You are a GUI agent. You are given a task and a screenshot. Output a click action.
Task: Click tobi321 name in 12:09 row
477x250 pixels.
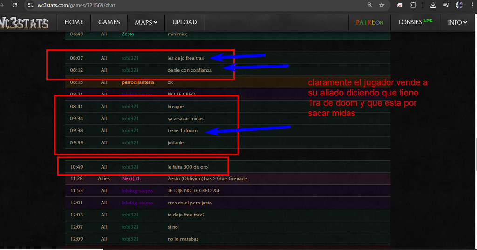[x=130, y=239]
